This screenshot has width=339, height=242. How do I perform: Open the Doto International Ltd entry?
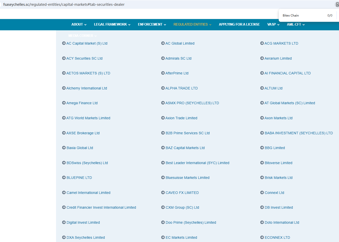(282, 222)
